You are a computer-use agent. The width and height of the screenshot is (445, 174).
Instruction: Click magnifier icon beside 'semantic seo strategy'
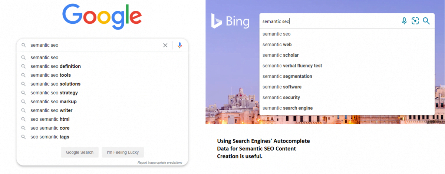point(23,93)
